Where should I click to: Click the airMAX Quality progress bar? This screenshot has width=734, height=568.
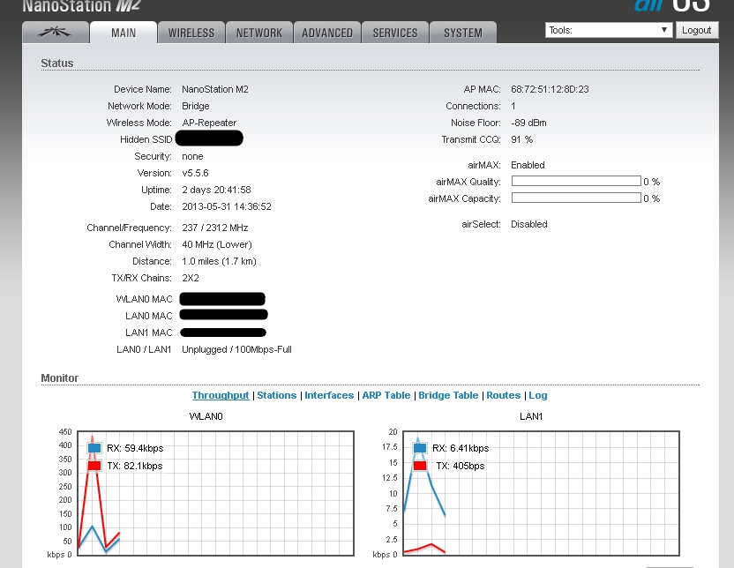(576, 181)
